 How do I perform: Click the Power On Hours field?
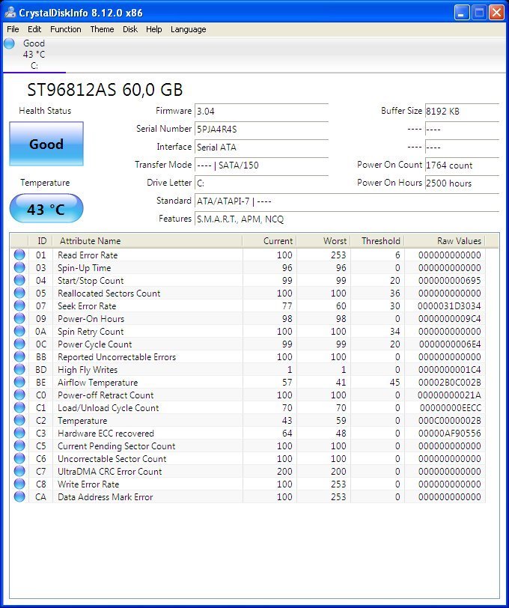(462, 183)
